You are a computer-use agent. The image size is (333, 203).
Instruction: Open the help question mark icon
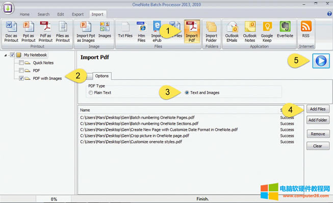coord(329,14)
